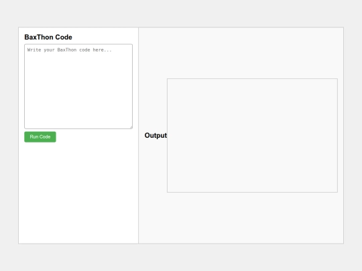Click the top edge of the Output box
This screenshot has height=271, width=362.
[x=252, y=78]
